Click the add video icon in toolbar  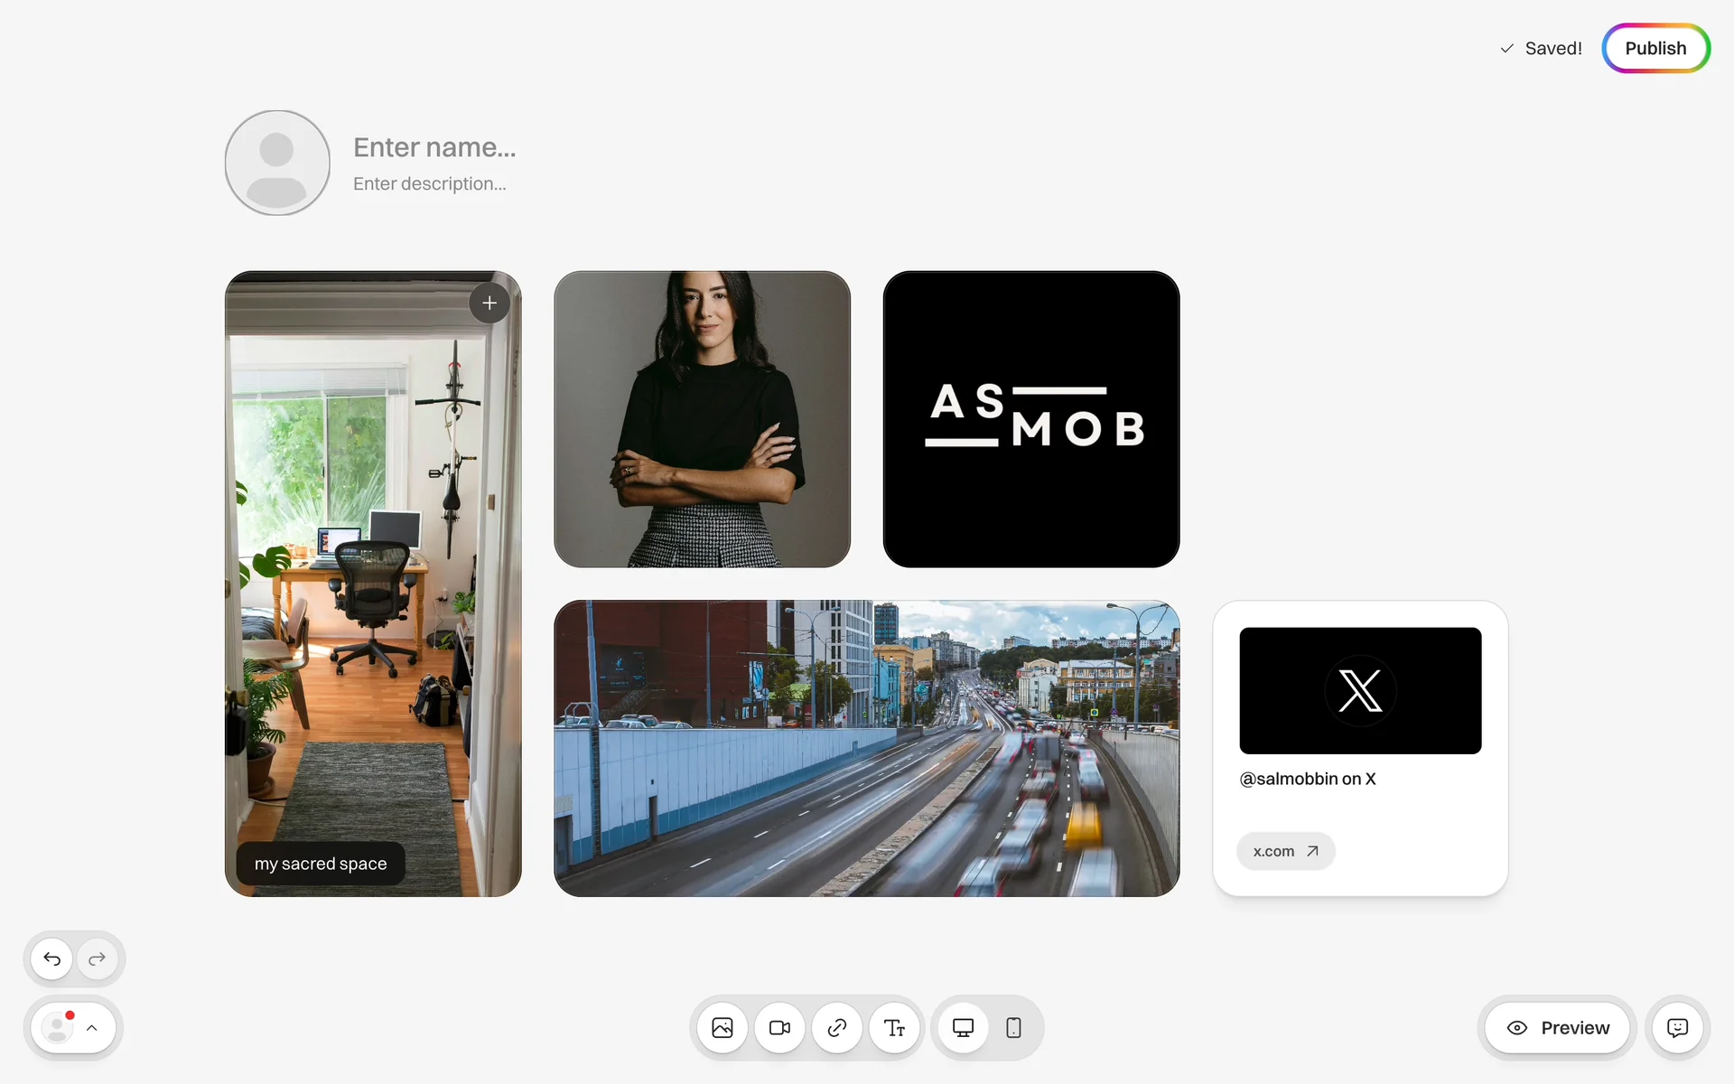(x=779, y=1028)
